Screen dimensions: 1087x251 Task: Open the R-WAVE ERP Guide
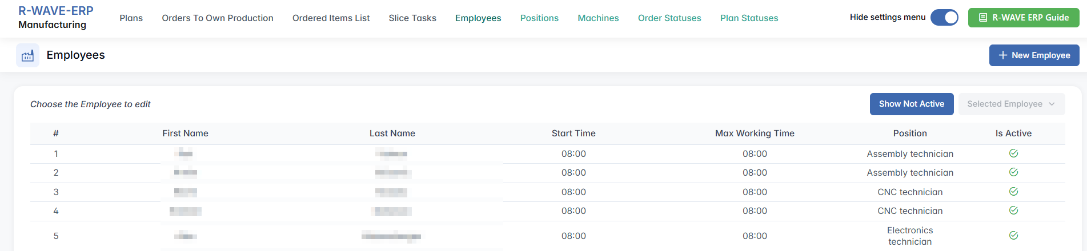tap(1023, 18)
